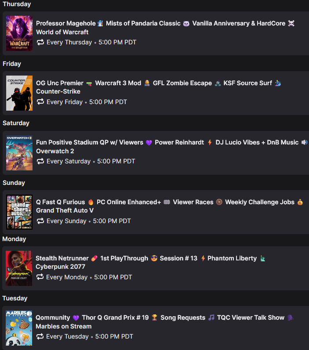Click the trophy emoji after Grand Prix # 19

tap(154, 318)
